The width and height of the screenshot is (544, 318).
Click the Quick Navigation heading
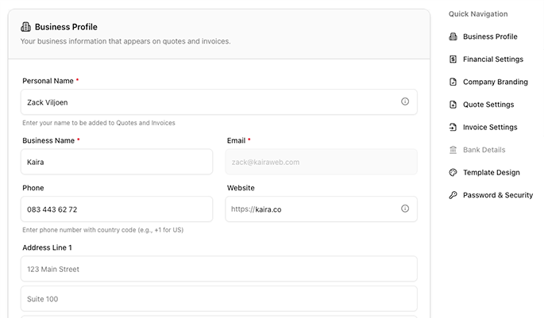[x=478, y=13]
